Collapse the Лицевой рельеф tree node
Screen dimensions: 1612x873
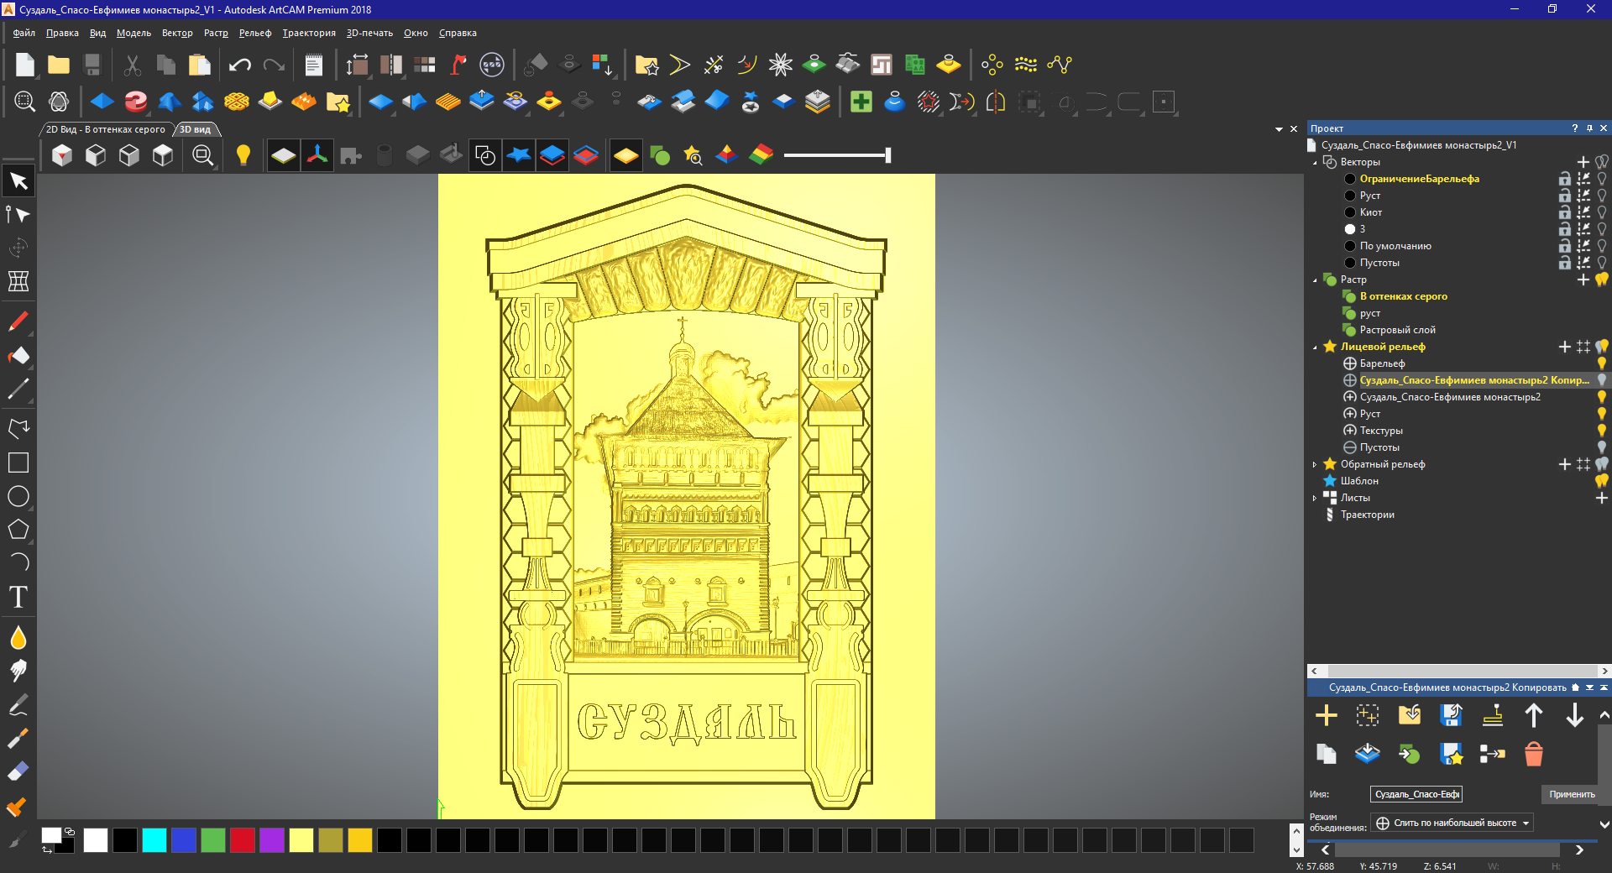[x=1315, y=347]
